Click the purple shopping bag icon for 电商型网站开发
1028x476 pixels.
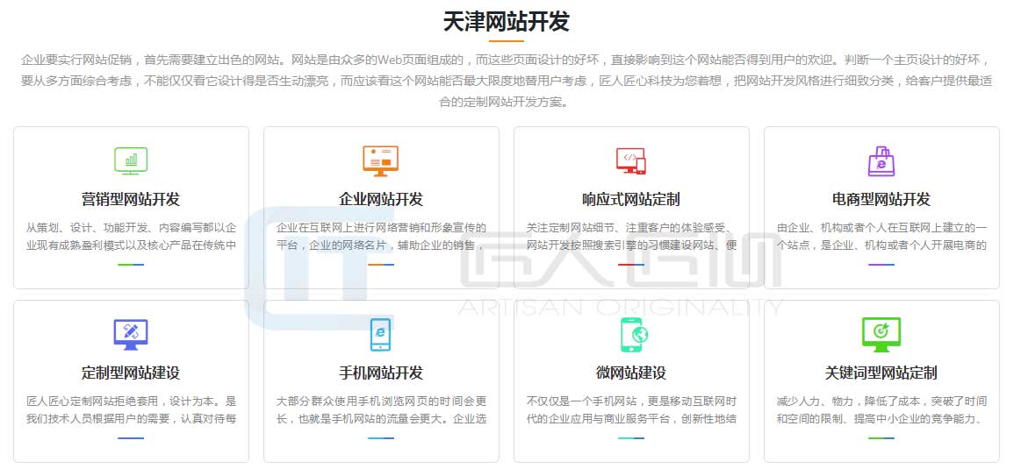881,161
